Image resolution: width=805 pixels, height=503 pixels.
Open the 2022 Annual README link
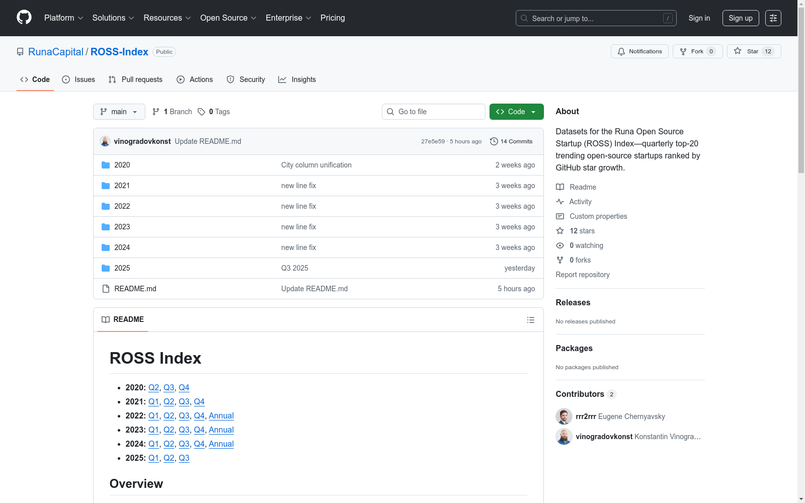pos(221,416)
